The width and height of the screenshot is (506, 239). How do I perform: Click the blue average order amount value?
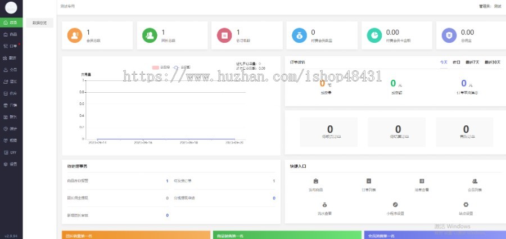pyautogui.click(x=464, y=84)
